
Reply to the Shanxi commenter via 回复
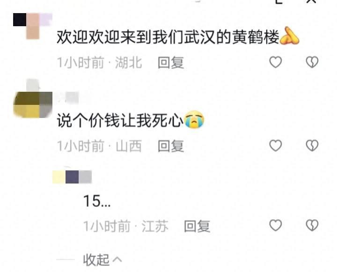171,146
